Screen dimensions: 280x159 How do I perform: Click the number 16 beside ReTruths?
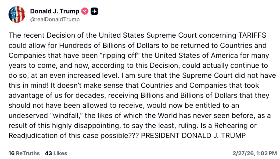pos(12,153)
